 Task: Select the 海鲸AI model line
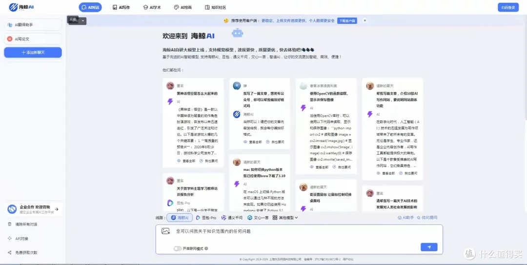(x=180, y=218)
